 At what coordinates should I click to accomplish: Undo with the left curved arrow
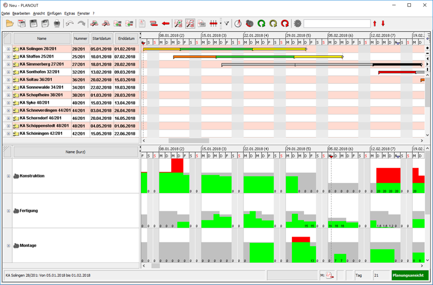69,24
